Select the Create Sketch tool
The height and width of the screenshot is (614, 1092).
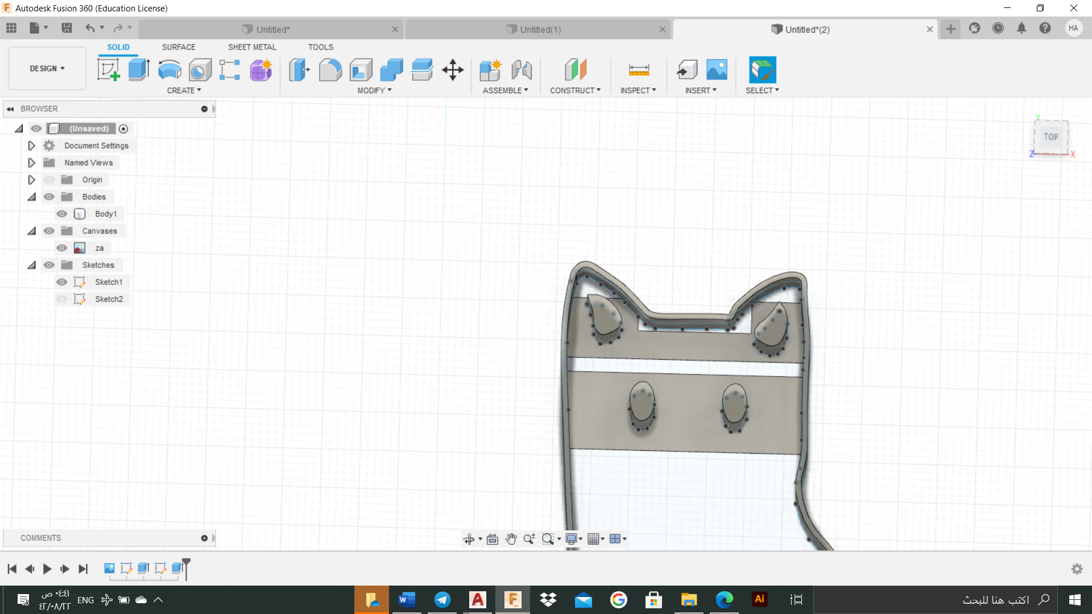pyautogui.click(x=109, y=70)
